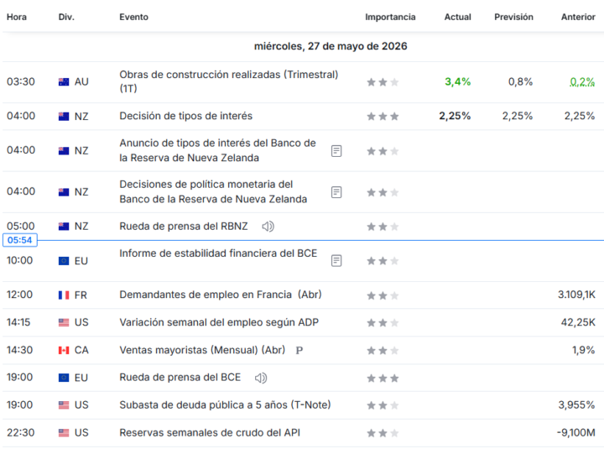604x449 pixels.
Task: Click the Anterior column header
Action: 578,17
